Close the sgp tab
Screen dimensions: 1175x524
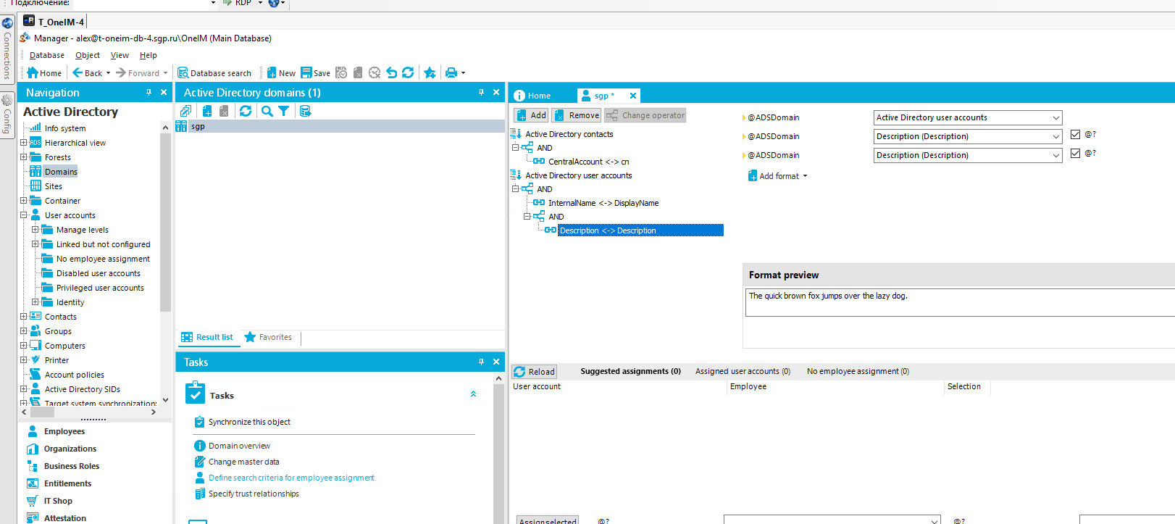[632, 96]
